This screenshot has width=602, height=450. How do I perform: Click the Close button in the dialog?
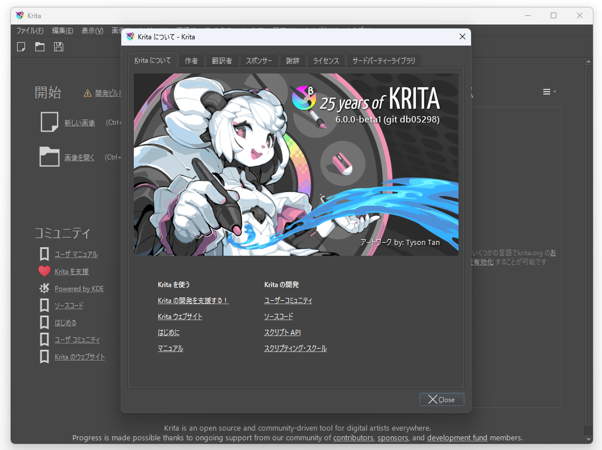441,399
